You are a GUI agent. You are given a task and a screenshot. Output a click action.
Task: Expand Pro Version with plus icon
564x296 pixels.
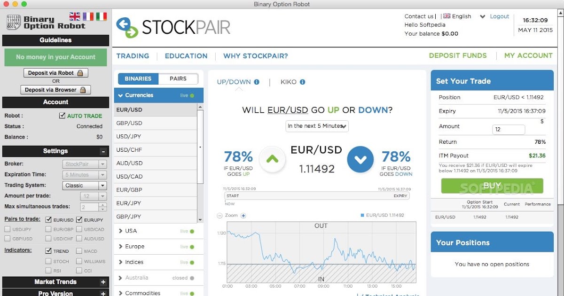click(x=103, y=293)
